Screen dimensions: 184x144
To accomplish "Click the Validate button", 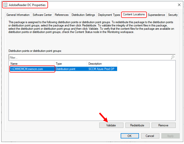I will pos(111,125).
